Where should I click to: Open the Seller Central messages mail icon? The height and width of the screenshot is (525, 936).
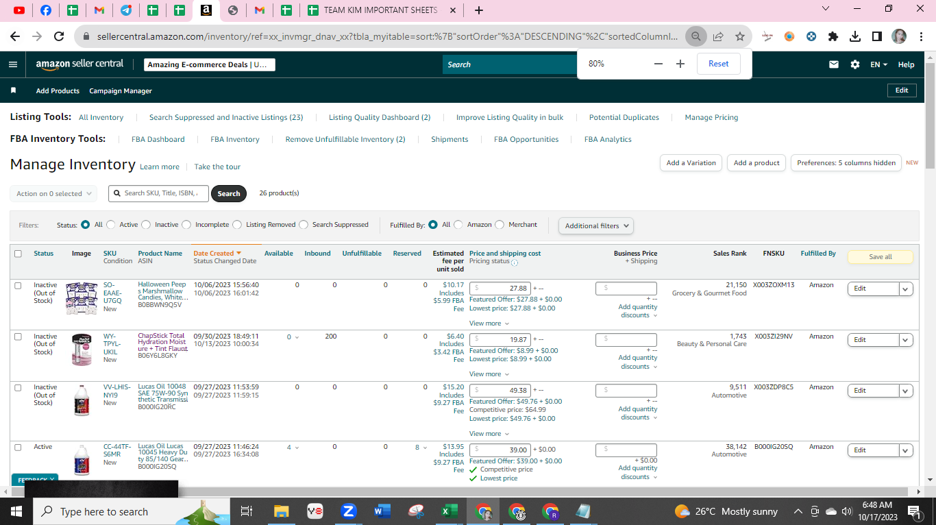point(834,64)
